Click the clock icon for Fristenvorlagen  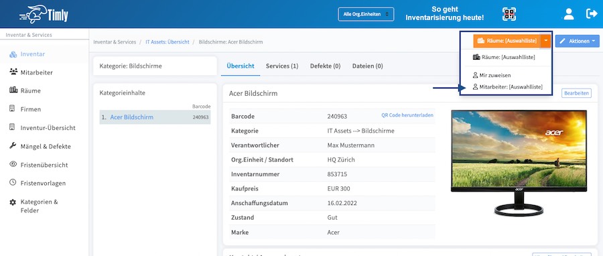tap(13, 182)
